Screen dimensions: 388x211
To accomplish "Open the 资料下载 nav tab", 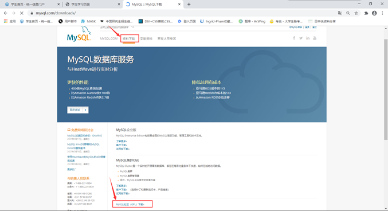I will click(129, 38).
